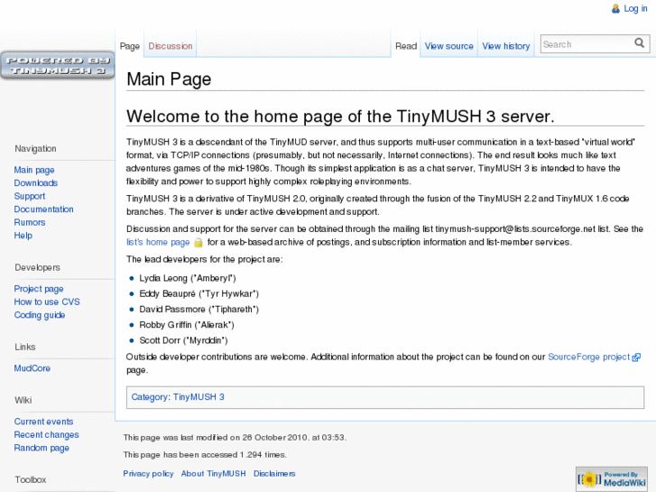Screen dimensions: 656x492
Task: Select the Read tab
Action: (406, 46)
